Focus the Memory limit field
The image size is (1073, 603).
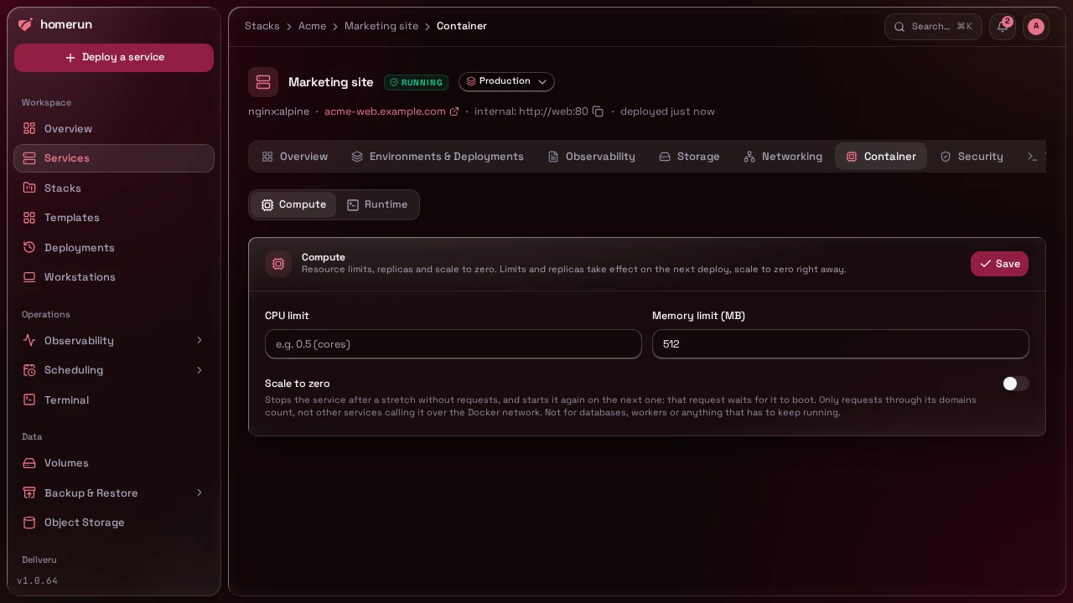click(x=841, y=344)
